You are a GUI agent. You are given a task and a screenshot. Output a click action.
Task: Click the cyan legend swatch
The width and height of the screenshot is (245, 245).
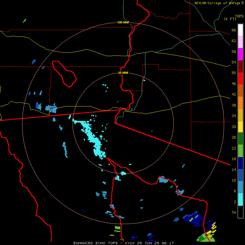pos(240,200)
